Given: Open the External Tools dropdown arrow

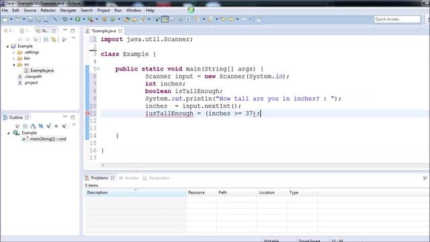Looking at the screenshot, I should 97,19.
